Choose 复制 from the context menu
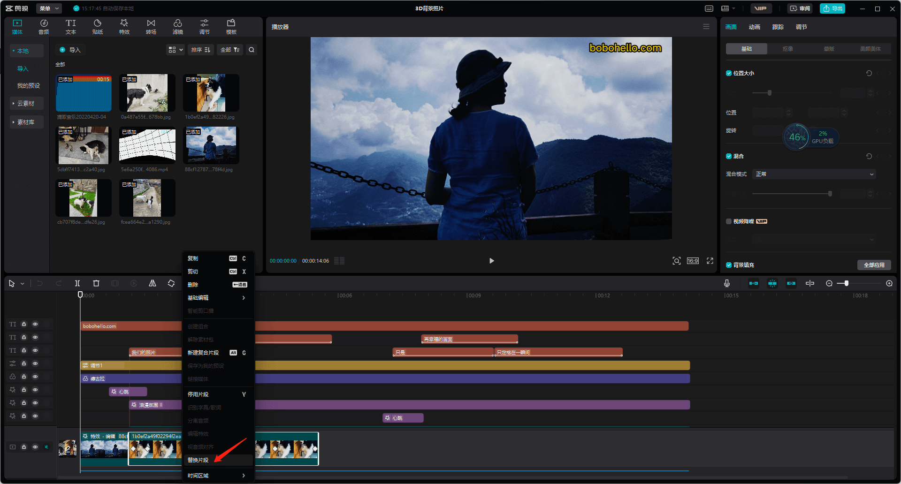This screenshot has width=901, height=484. coord(218,258)
